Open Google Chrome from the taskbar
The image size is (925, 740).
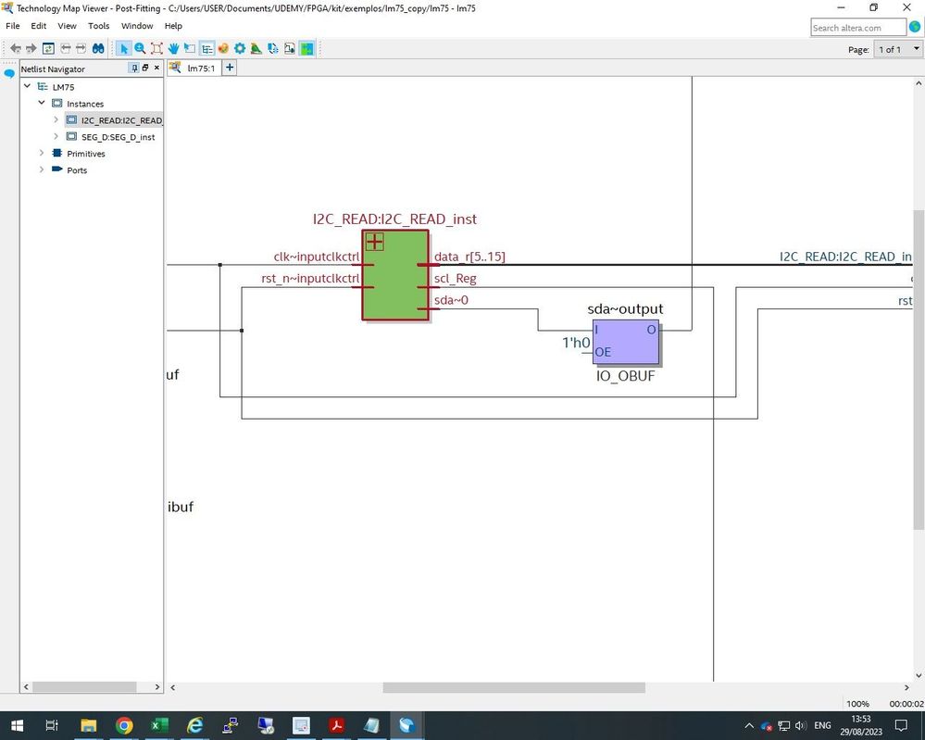(x=124, y=725)
